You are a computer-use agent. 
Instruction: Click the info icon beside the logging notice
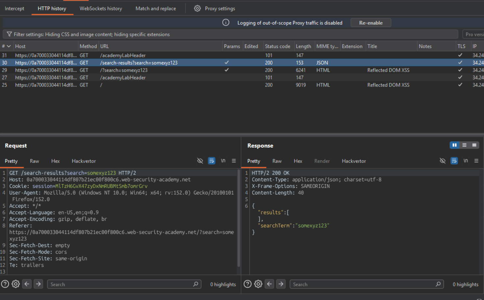(226, 23)
